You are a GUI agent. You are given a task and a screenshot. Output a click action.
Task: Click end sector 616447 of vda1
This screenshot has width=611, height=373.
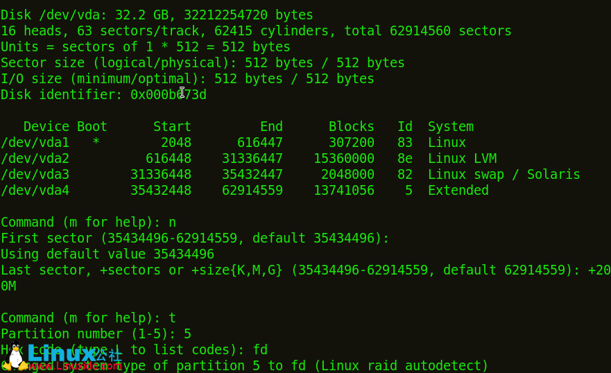click(260, 143)
